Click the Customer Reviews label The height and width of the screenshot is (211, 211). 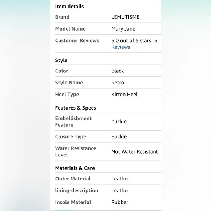(x=77, y=40)
